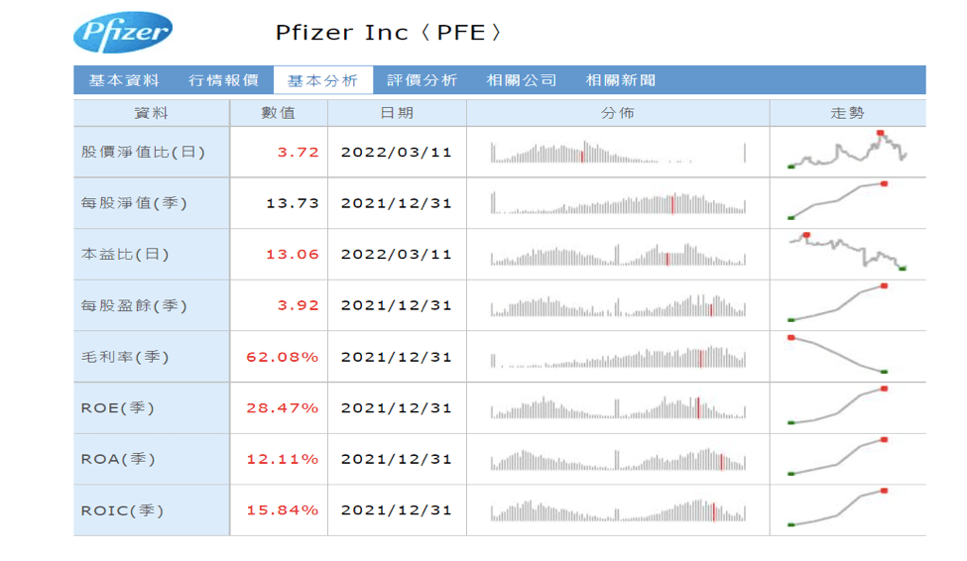This screenshot has height=561, width=967.
Task: Click the ROIC(季) trend sparkline
Action: (x=837, y=507)
